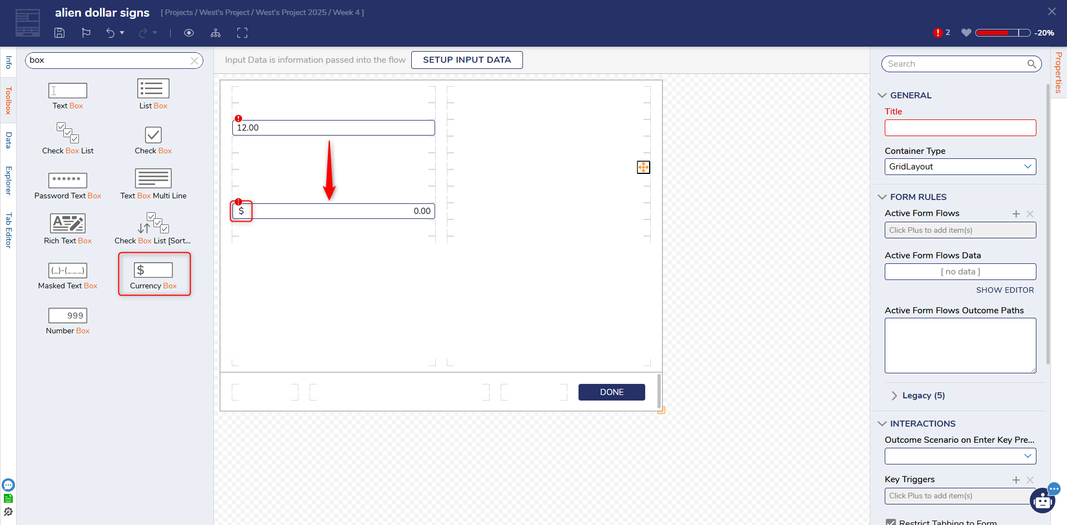Click the flag checkpoint icon

tap(86, 33)
